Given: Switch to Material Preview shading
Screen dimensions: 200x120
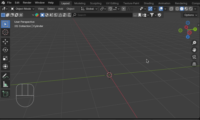Looking at the screenshot, I should point(186,9).
